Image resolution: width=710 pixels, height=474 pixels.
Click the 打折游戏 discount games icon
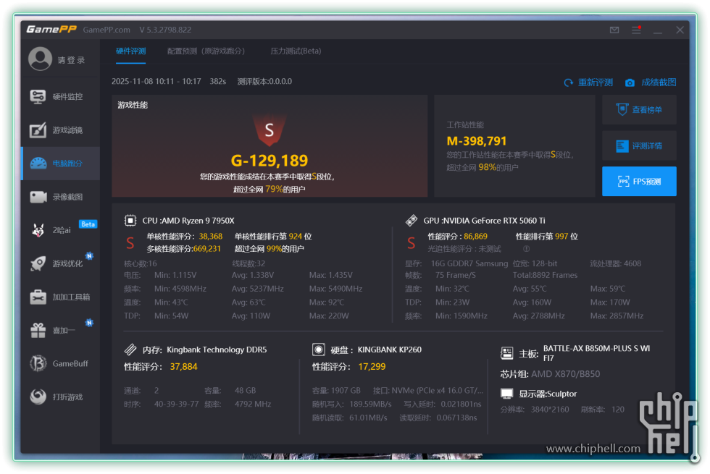tap(38, 397)
